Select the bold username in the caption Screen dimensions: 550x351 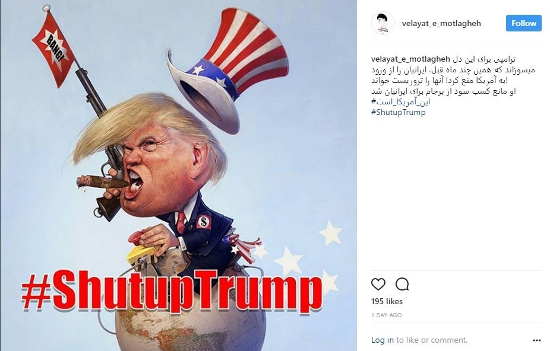tap(410, 59)
